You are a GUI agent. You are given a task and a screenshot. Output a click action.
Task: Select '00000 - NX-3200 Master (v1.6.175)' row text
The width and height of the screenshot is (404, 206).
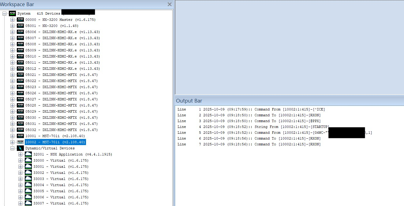click(x=60, y=20)
